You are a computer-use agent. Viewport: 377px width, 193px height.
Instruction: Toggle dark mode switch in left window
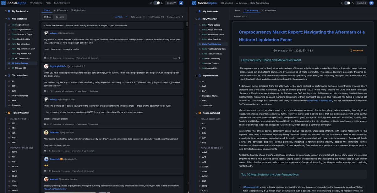pyautogui.click(x=156, y=3)
